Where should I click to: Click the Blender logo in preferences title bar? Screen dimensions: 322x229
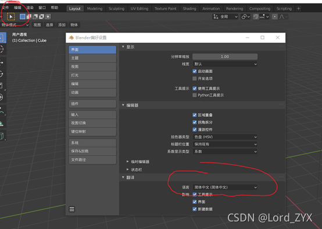click(x=71, y=38)
